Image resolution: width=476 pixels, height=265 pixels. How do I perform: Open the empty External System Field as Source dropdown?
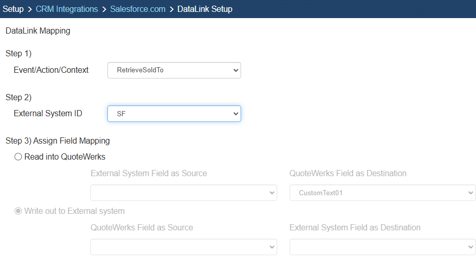[x=183, y=193]
